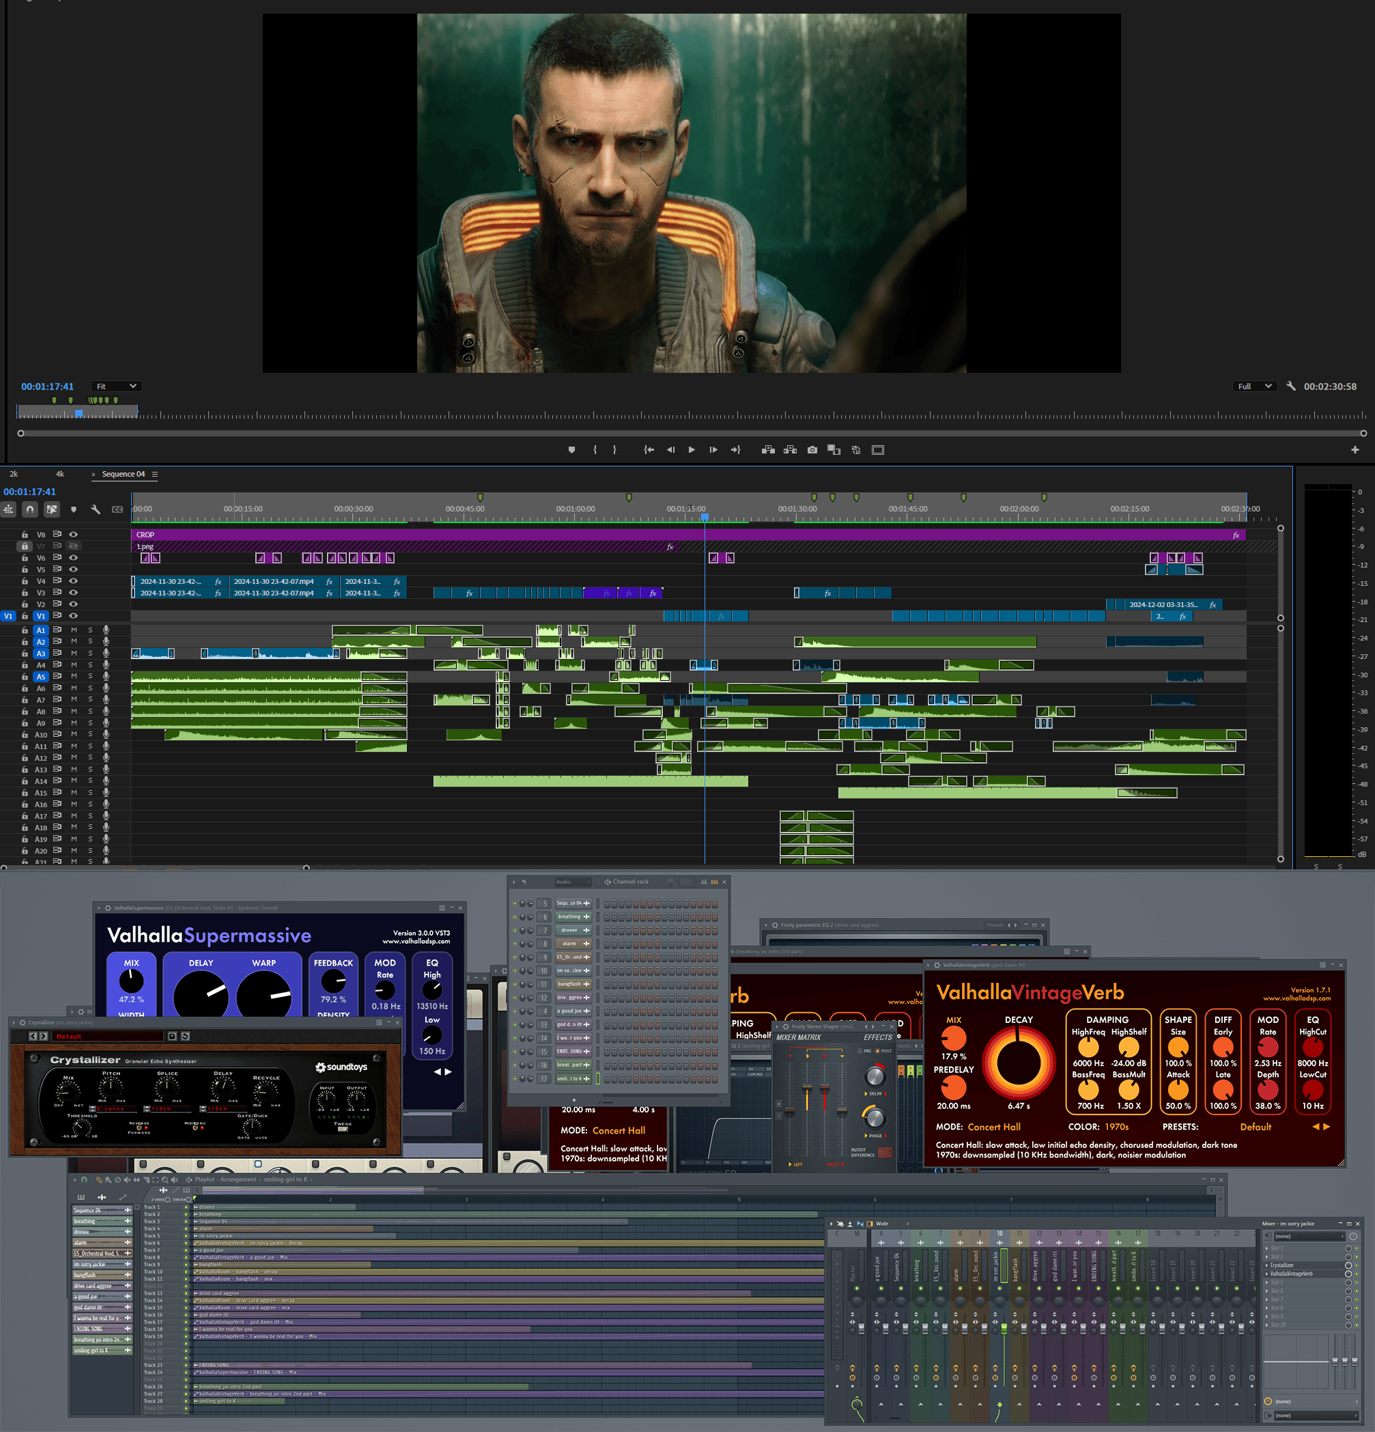Open the Fit zoom level dropdown

(x=116, y=386)
